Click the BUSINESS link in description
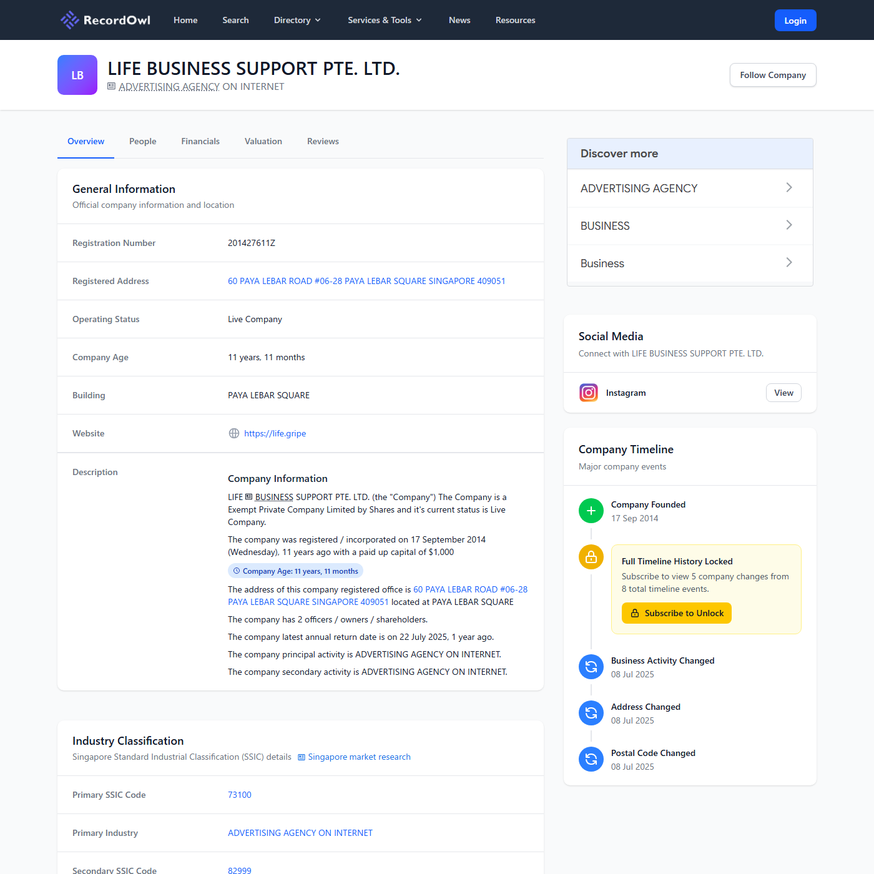This screenshot has height=874, width=874. pos(274,497)
